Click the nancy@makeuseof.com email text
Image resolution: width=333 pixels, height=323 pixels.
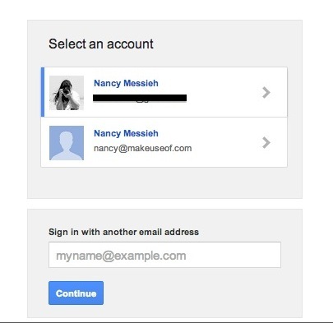[143, 148]
